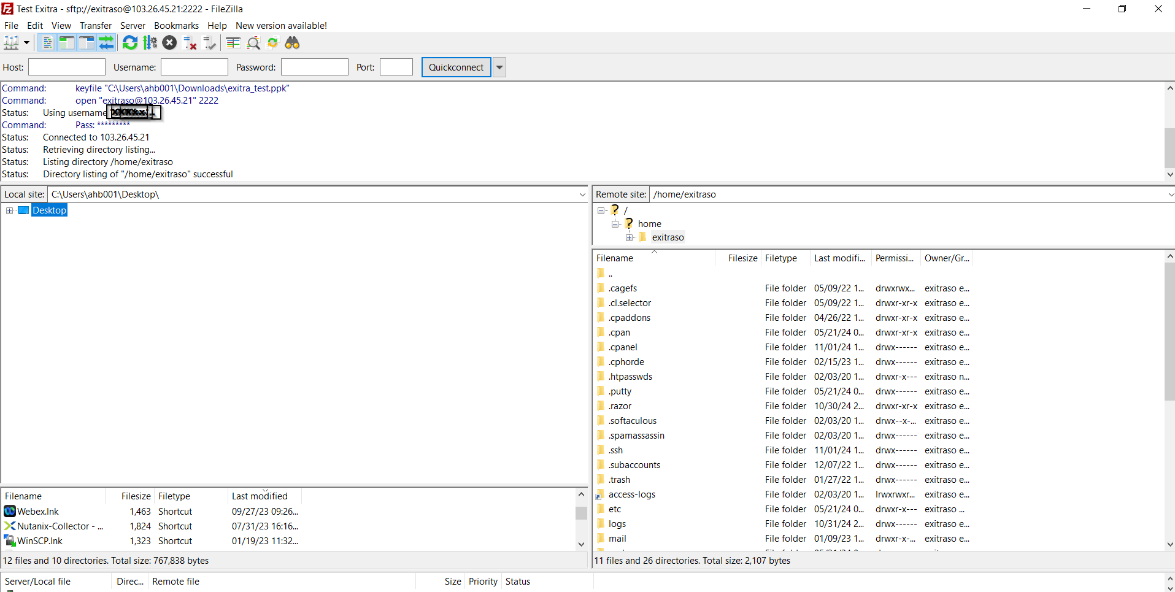Viewport: 1175px width, 592px height.
Task: Select the mail folder icon
Action: tap(601, 538)
